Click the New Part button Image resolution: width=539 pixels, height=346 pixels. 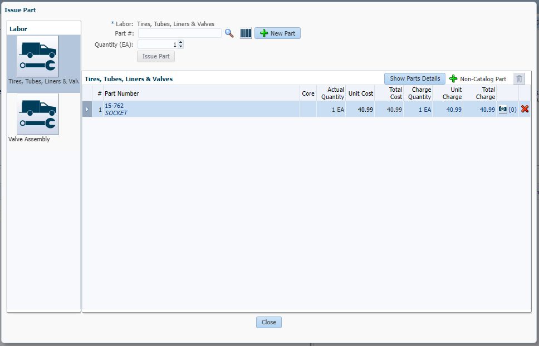(277, 33)
